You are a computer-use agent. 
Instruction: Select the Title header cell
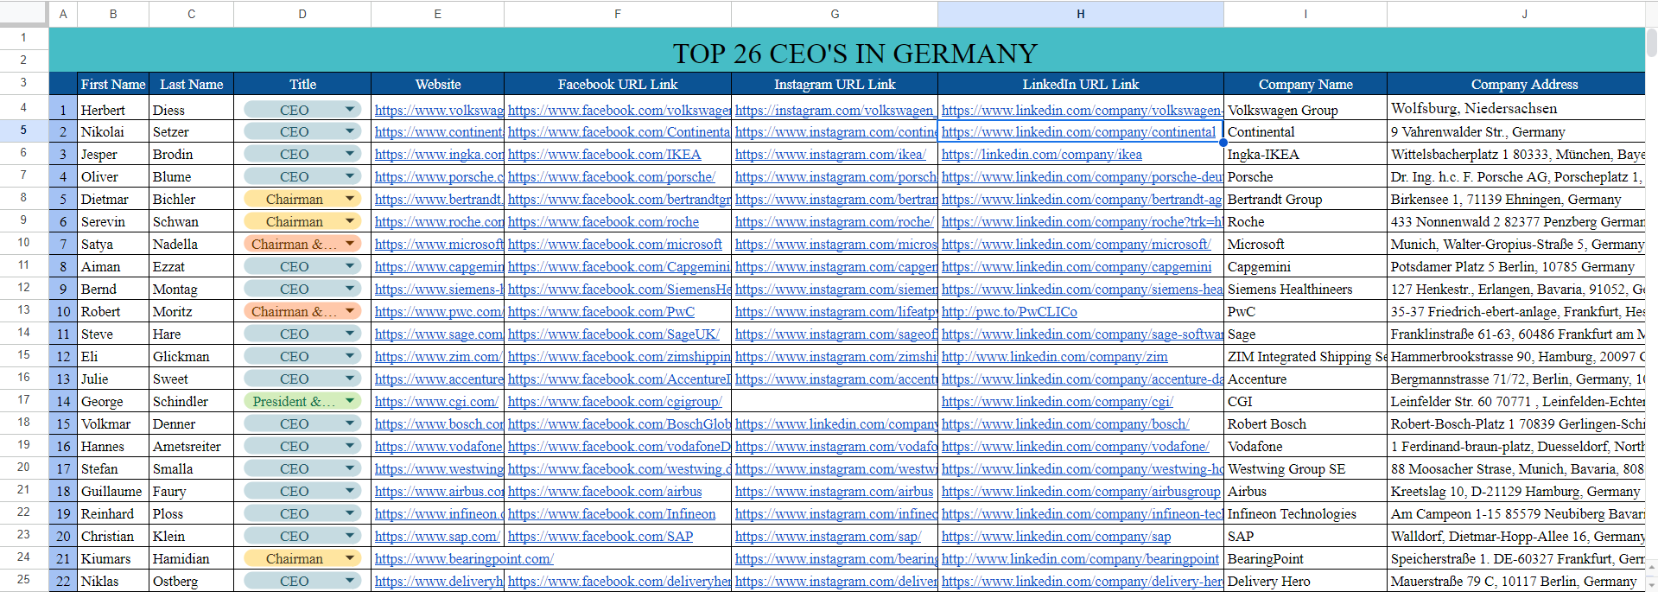coord(302,84)
